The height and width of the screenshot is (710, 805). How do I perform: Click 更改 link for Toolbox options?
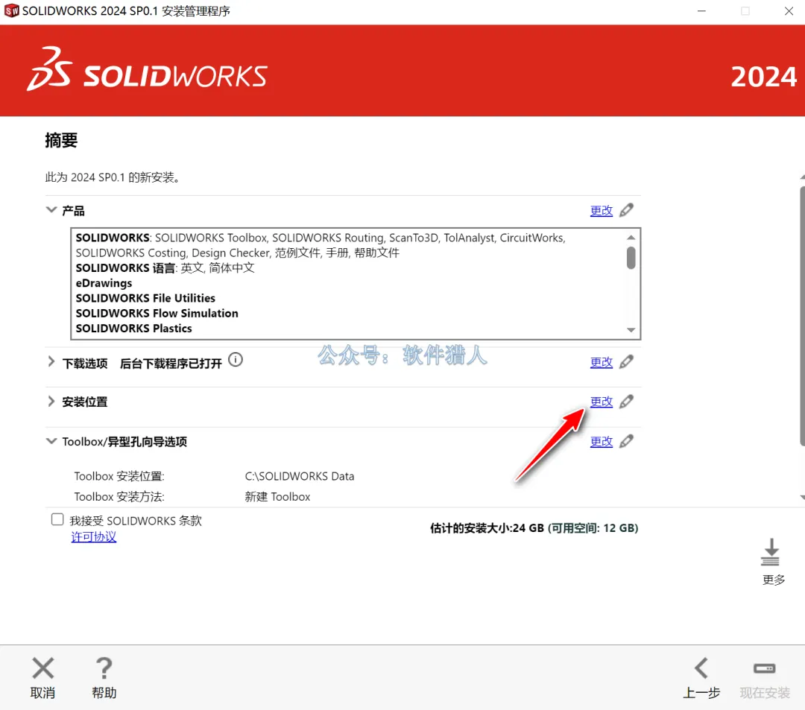click(602, 442)
